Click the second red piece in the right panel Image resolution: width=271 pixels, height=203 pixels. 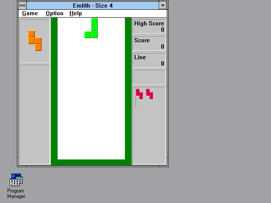click(x=149, y=94)
